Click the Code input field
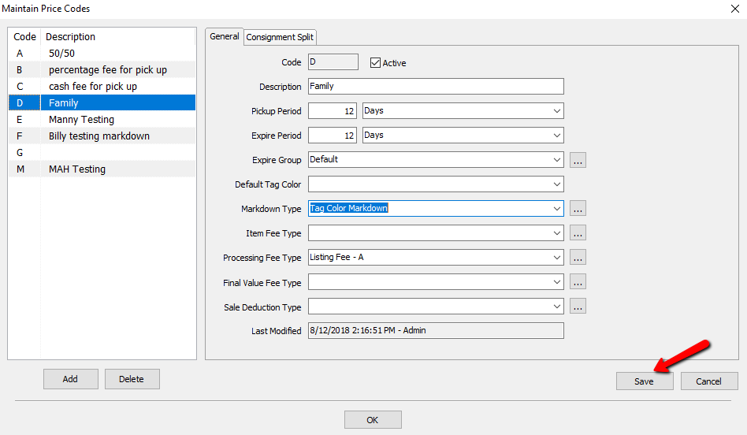Screen dimensions: 747x435 [x=333, y=62]
